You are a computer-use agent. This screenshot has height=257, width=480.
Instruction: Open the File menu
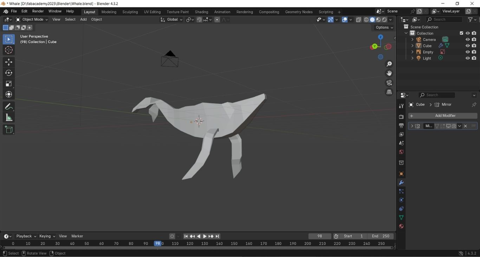pyautogui.click(x=14, y=11)
